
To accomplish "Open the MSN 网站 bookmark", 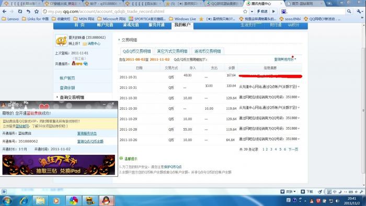I will coord(84,19).
